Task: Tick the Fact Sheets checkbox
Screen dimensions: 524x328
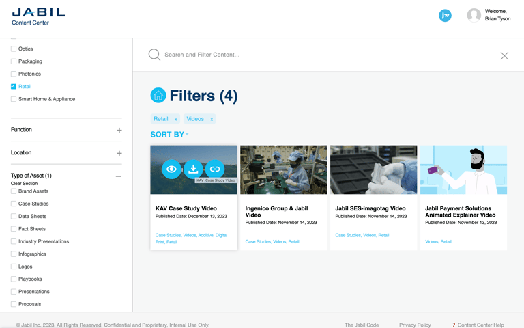Action: [14, 229]
